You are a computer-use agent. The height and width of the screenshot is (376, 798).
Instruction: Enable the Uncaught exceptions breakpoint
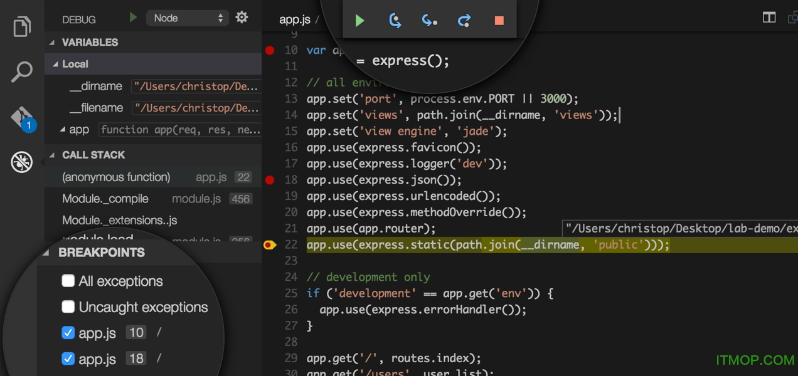(x=68, y=306)
